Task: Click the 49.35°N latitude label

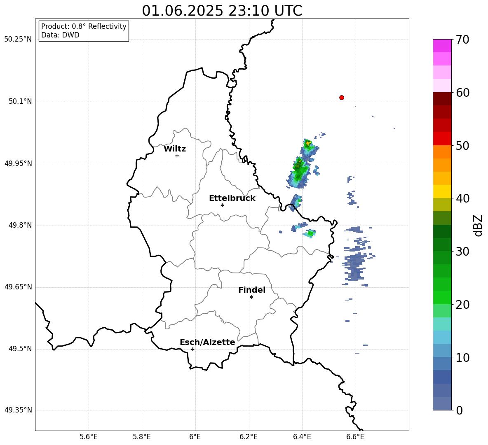Action: click(x=18, y=410)
